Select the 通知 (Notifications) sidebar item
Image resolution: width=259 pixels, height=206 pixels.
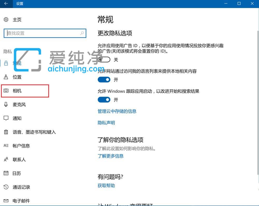(17, 118)
